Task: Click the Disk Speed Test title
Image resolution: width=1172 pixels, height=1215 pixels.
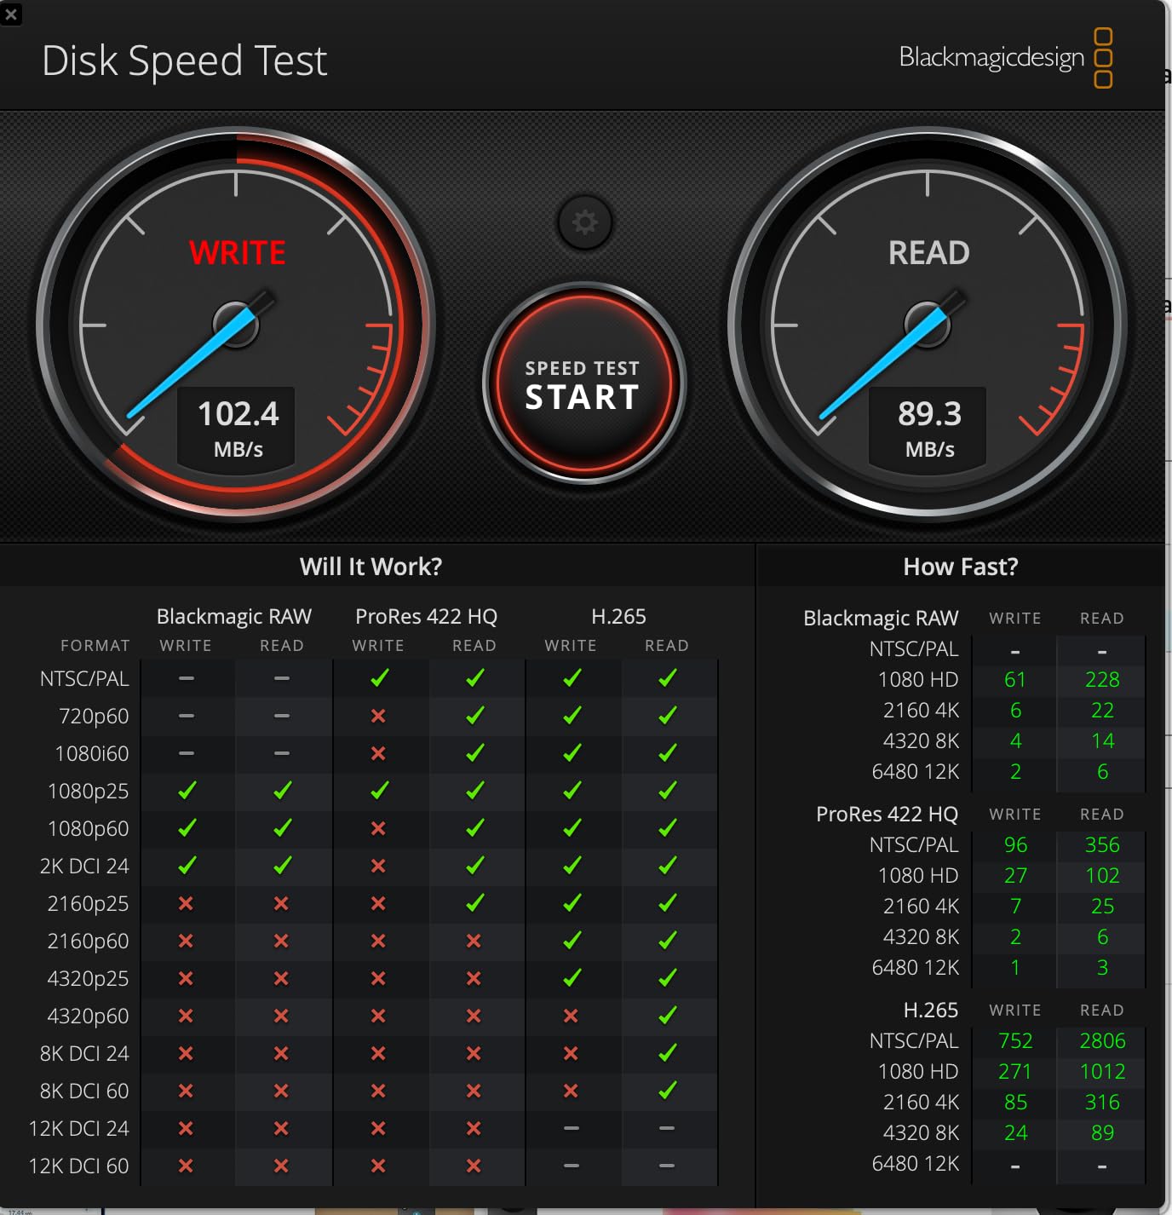Action: tap(185, 60)
